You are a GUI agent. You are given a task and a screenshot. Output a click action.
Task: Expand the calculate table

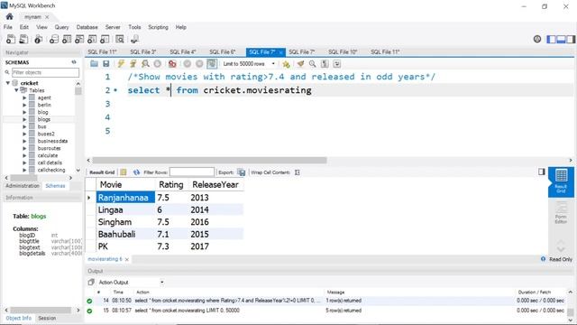(x=24, y=155)
